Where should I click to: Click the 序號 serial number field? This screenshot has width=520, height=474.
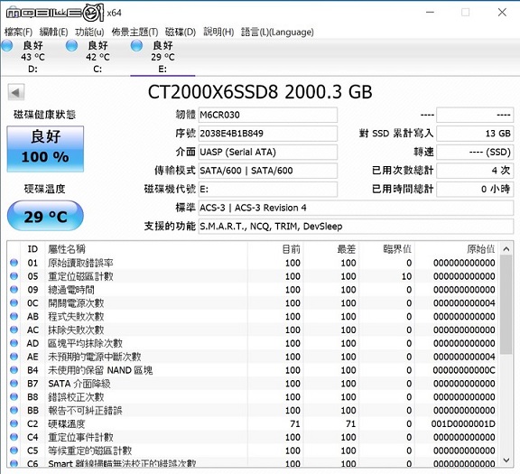[268, 134]
